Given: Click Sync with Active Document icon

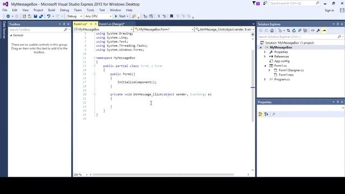Looking at the screenshot, I should pyautogui.click(x=288, y=31).
